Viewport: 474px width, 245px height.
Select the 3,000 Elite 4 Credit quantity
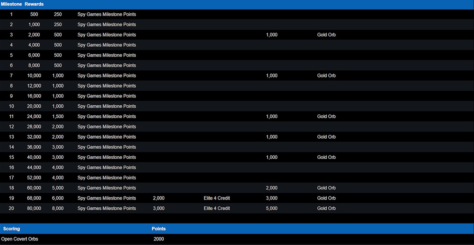point(158,208)
